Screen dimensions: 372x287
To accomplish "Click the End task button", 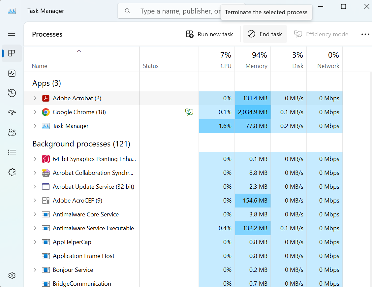I will [265, 34].
